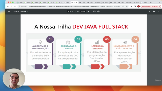Switch to the 76. E tab
The image size is (162, 91).
pyautogui.click(x=59, y=3)
